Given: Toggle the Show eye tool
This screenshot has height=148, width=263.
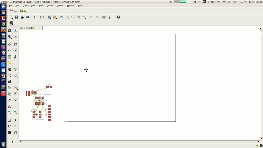Looking at the screenshot, I should coord(16,31).
